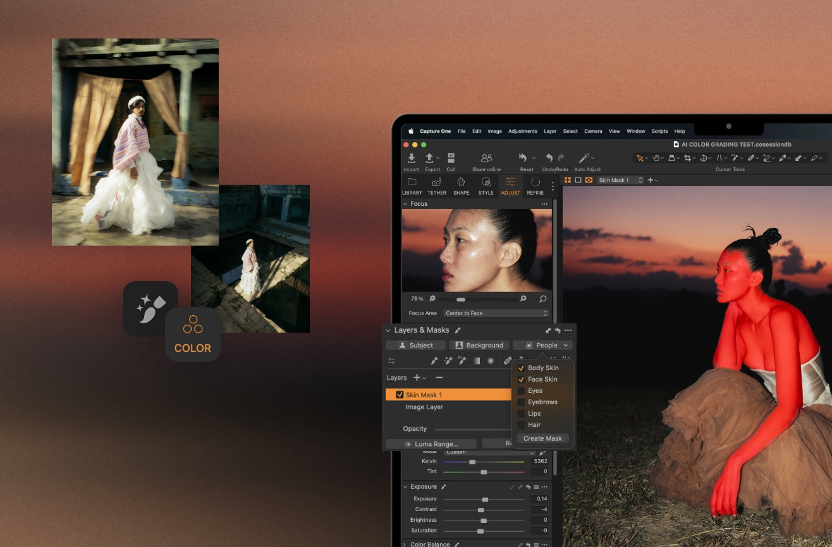The width and height of the screenshot is (832, 547).
Task: Uncheck the Body Skin option
Action: [x=521, y=368]
